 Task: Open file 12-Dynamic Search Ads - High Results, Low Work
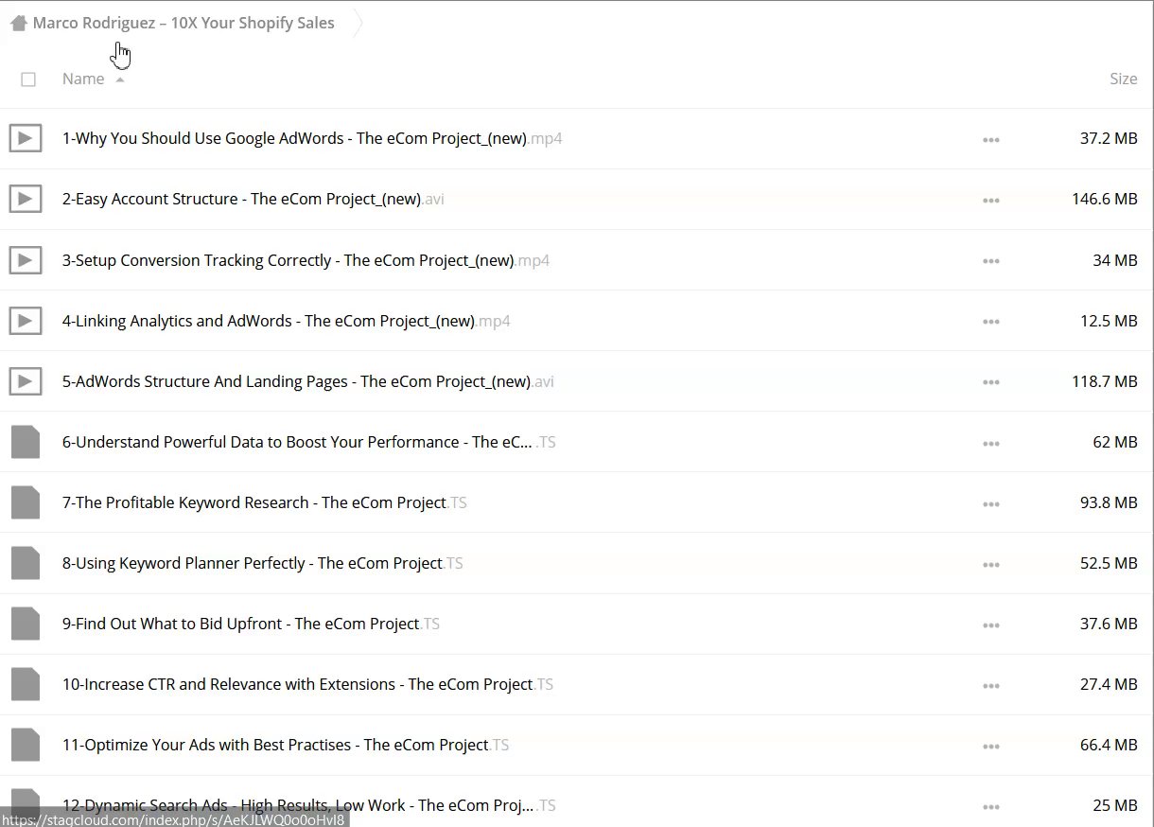pyautogui.click(x=309, y=805)
